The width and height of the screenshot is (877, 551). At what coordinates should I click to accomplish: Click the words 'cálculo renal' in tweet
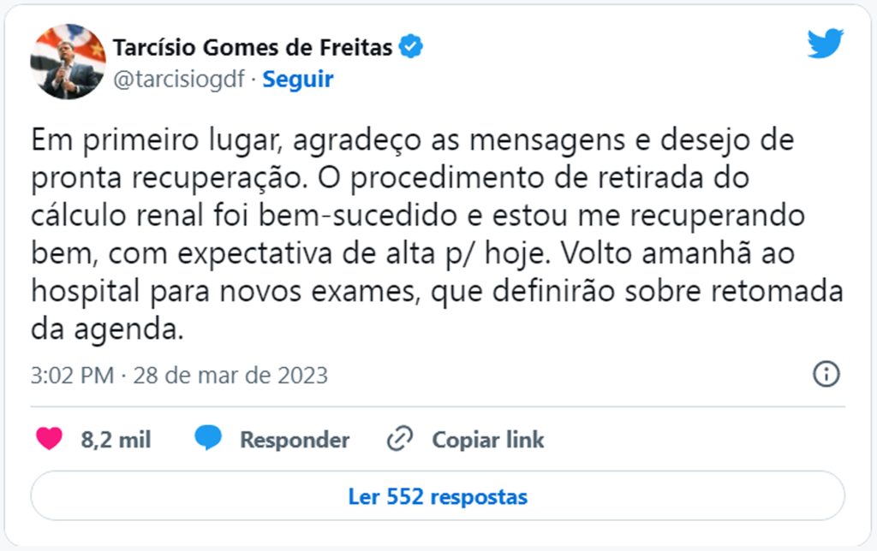click(x=116, y=216)
